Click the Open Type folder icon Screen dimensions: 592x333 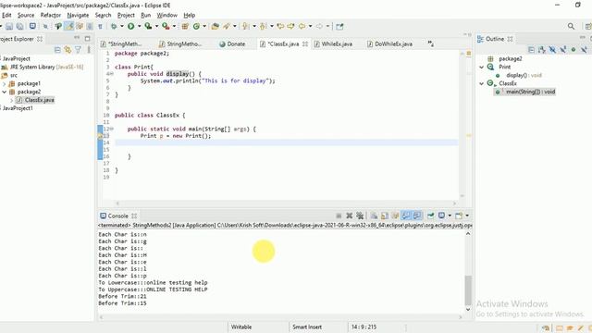(216, 27)
